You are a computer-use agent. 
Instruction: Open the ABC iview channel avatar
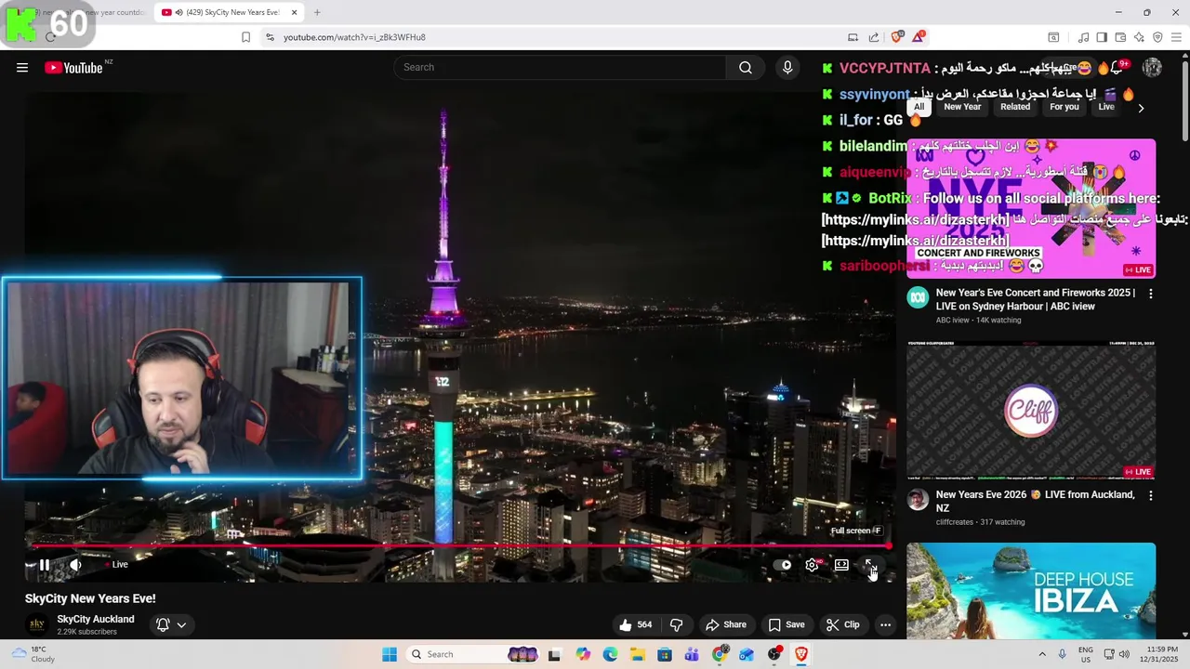[918, 297]
